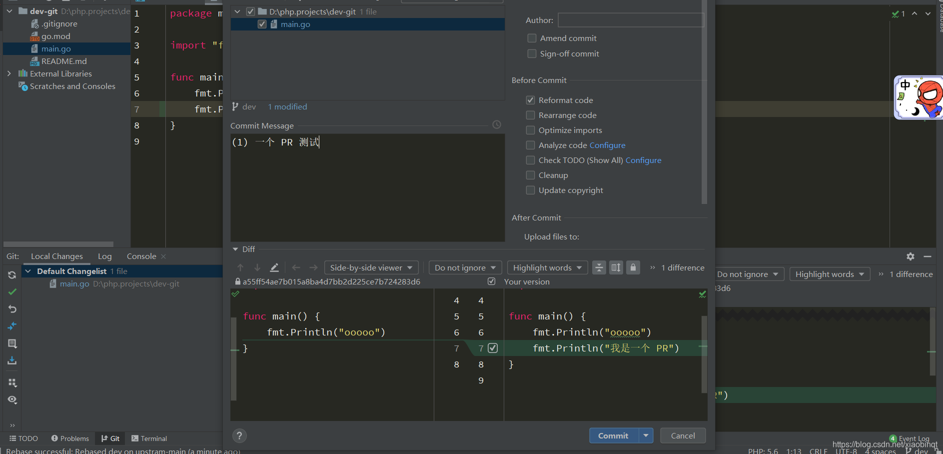Click the commit message history clock icon
The height and width of the screenshot is (454, 943).
(x=497, y=124)
